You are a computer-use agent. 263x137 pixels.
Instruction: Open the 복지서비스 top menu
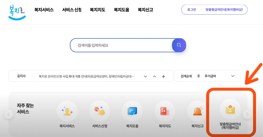click(44, 10)
